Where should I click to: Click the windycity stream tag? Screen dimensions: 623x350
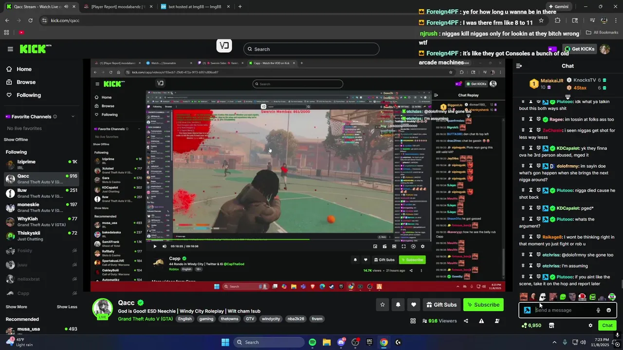tap(271, 319)
